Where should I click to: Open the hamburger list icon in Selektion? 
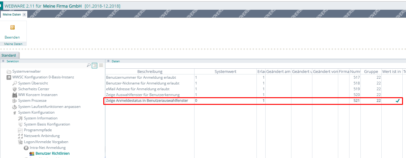pyautogui.click(x=101, y=65)
